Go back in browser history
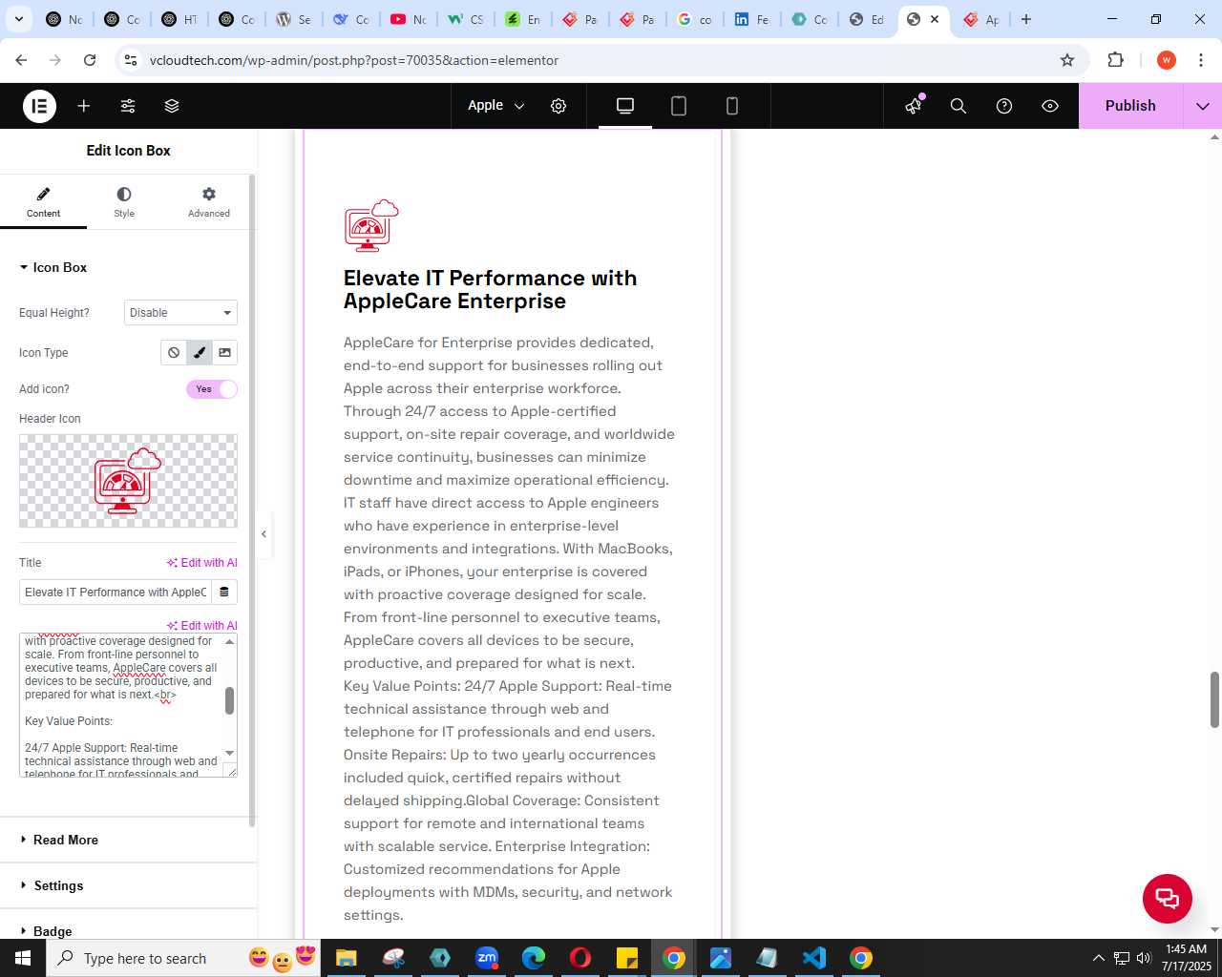The image size is (1222, 977). [x=21, y=60]
